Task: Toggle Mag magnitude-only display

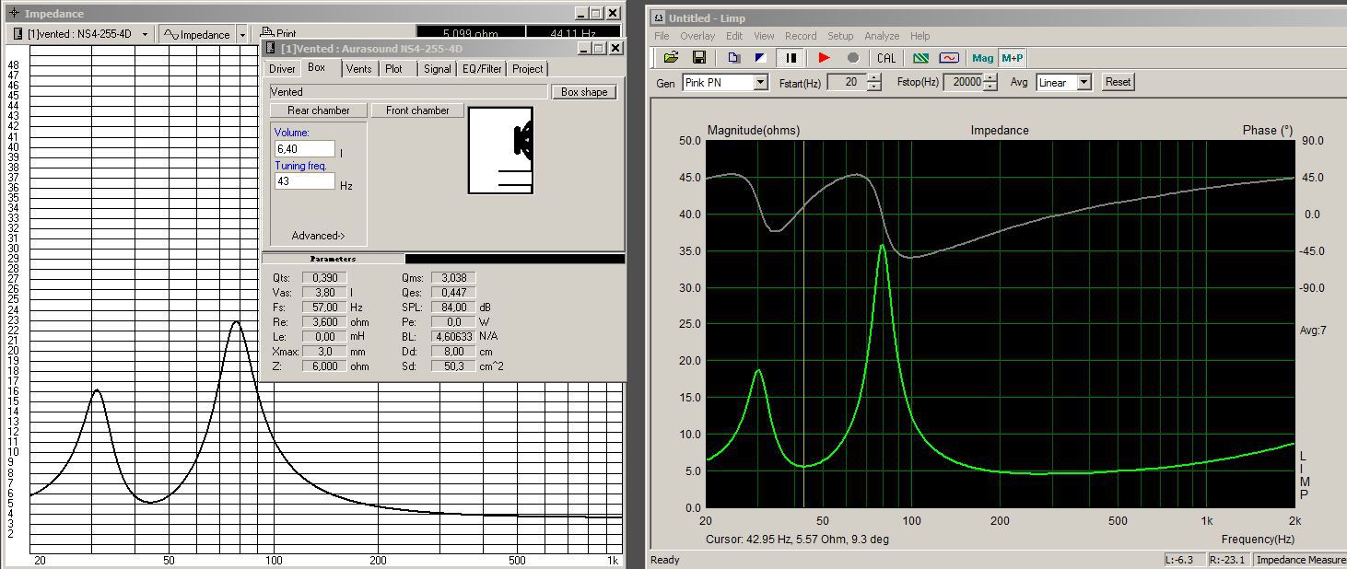Action: (x=982, y=58)
